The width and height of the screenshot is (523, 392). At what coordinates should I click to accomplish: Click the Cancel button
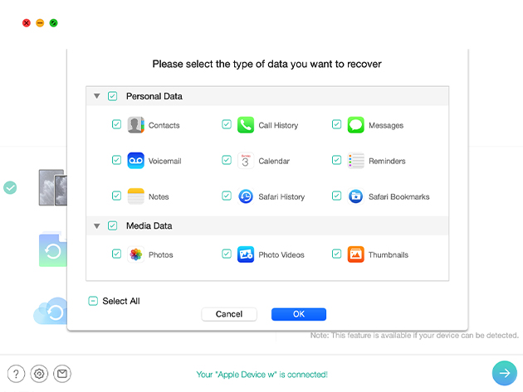[229, 314]
